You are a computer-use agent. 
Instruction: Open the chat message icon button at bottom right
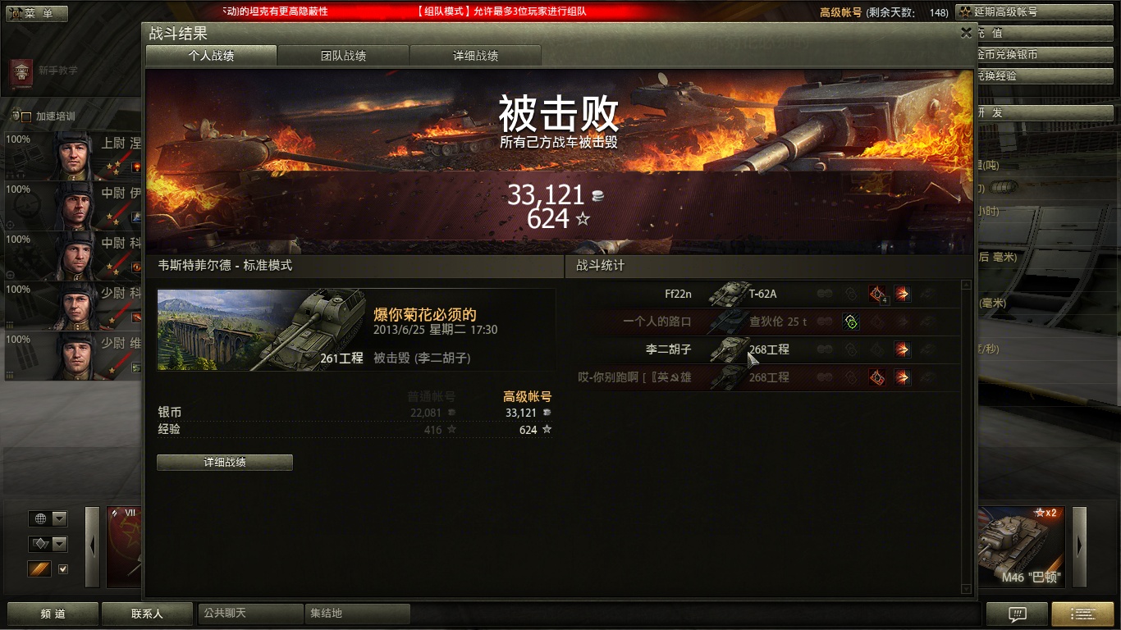(x=1017, y=614)
